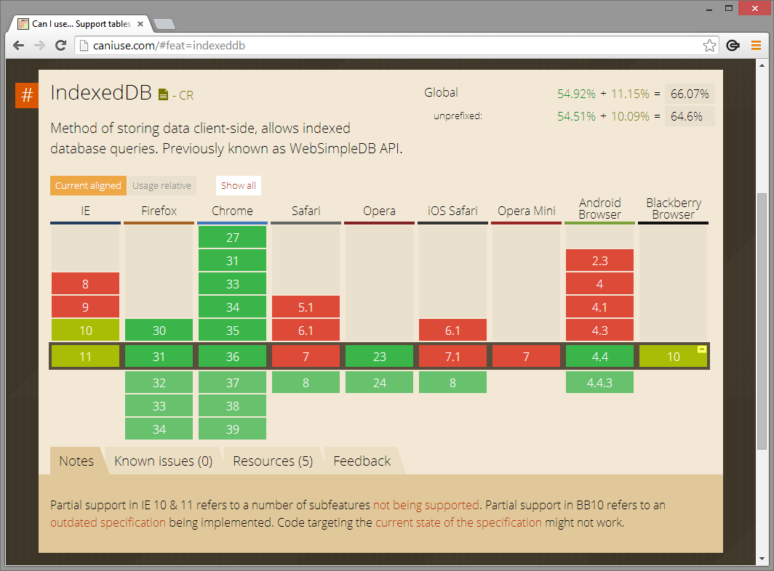
Task: Enable the Current aligned view
Action: pos(87,185)
